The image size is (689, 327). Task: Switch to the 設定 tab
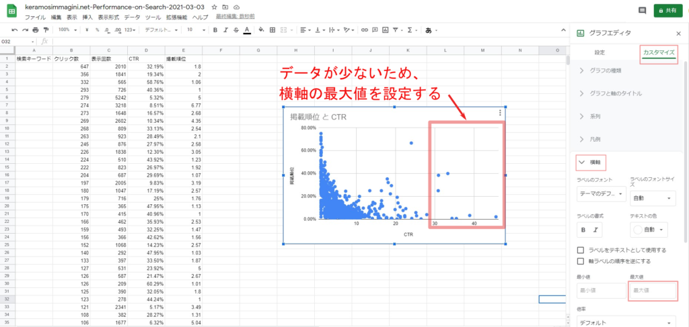pyautogui.click(x=600, y=52)
